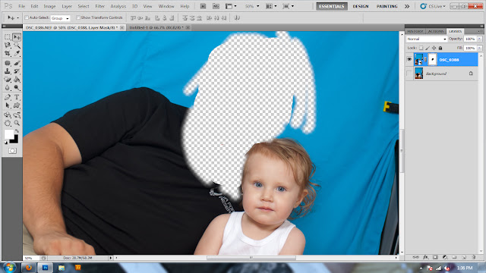
Task: Open the Auto-Select Group dropdown
Action: coord(60,18)
